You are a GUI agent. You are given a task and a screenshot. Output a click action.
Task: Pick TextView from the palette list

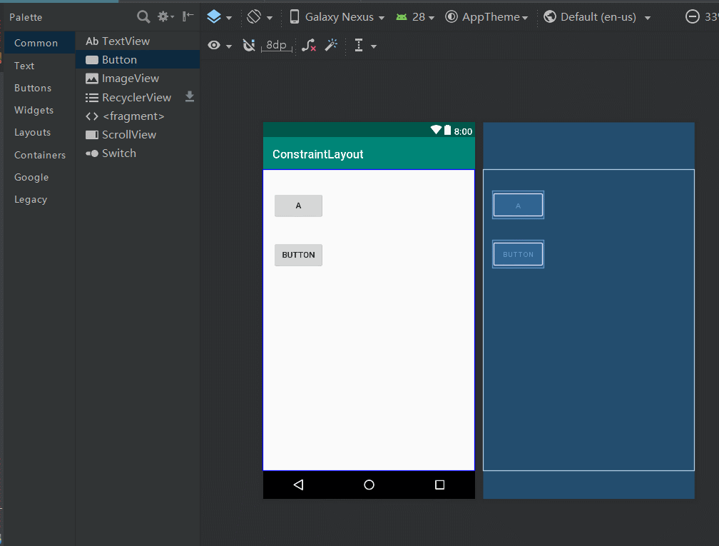138,41
